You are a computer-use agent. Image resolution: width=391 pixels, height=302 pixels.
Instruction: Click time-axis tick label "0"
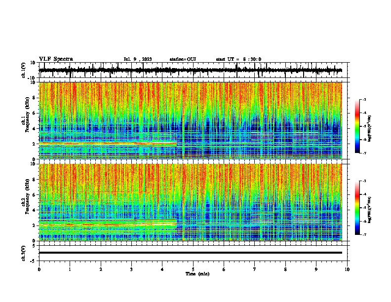click(39, 269)
